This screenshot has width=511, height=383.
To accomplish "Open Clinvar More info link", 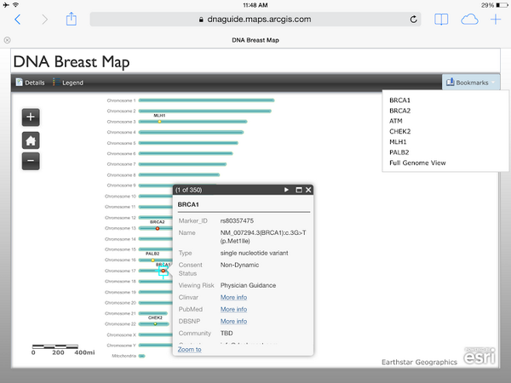I will click(233, 297).
